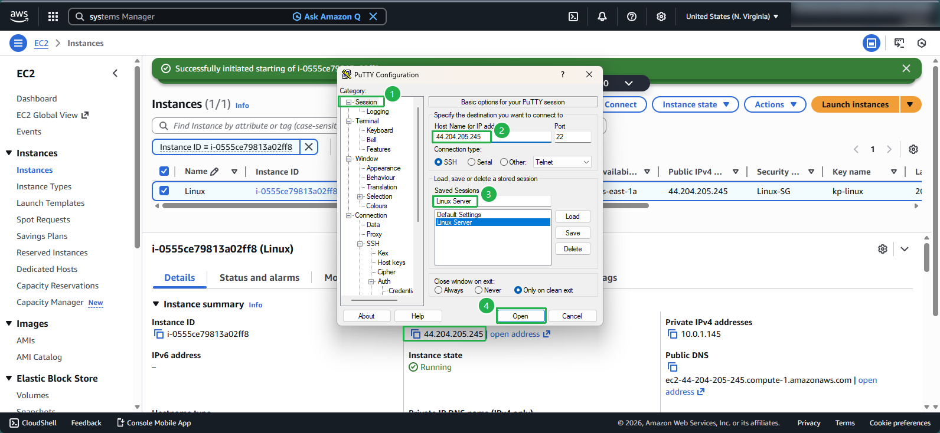Collapse the Terminal tree node in PuTTY
The width and height of the screenshot is (940, 433).
pyautogui.click(x=349, y=121)
